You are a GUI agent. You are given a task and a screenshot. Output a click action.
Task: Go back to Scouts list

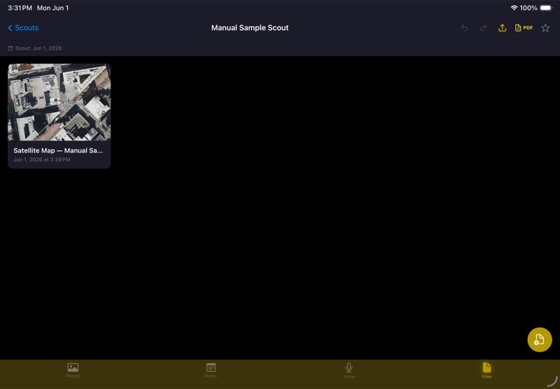23,28
